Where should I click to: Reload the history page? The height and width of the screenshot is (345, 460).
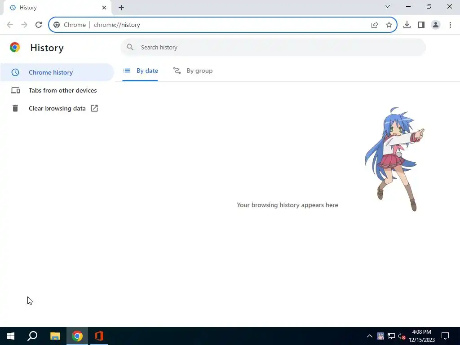tap(39, 25)
